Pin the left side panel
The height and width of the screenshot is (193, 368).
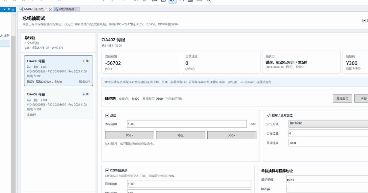pyautogui.click(x=9, y=10)
